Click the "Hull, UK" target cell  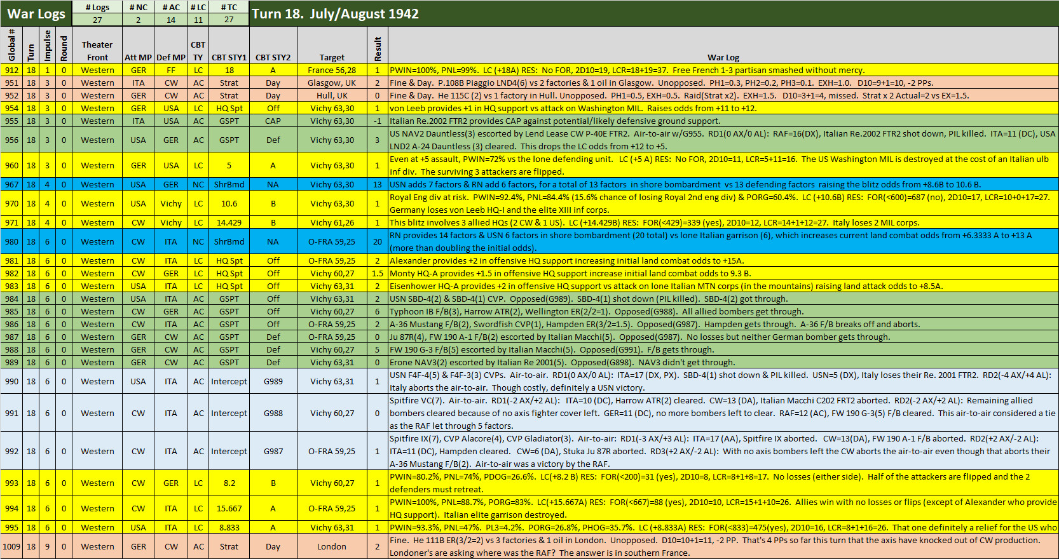point(332,95)
